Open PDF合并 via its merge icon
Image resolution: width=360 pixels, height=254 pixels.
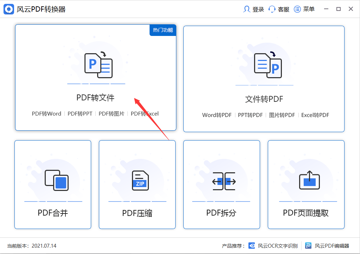52,180
